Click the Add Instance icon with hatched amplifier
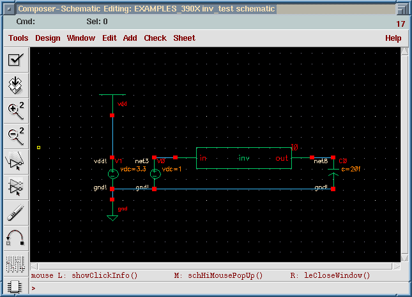 coord(16,161)
